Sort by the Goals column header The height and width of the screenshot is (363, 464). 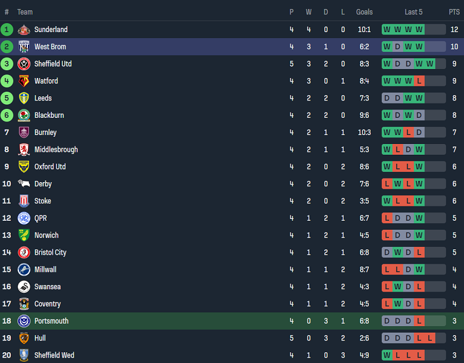point(364,12)
